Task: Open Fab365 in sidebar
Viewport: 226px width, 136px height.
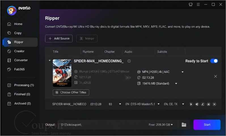Action: pos(20,69)
